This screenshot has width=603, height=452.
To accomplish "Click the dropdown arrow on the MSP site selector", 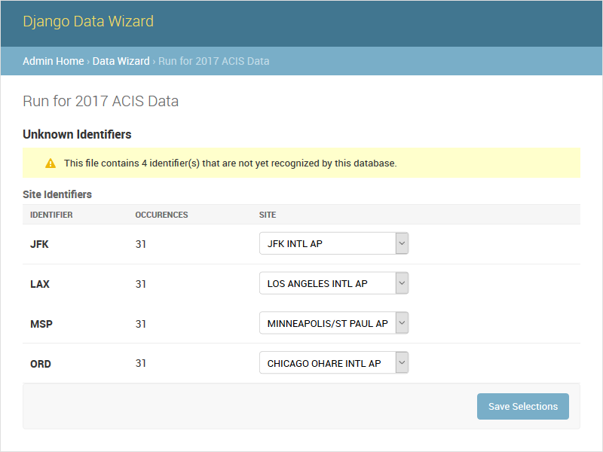I will [x=402, y=322].
